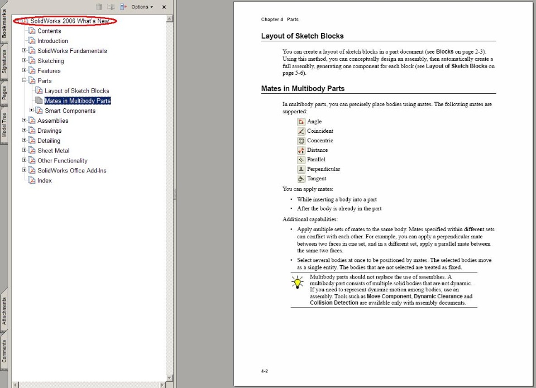536x388 pixels.
Task: Click the page icon beside Mates in Multibody Parts
Action: 39,100
